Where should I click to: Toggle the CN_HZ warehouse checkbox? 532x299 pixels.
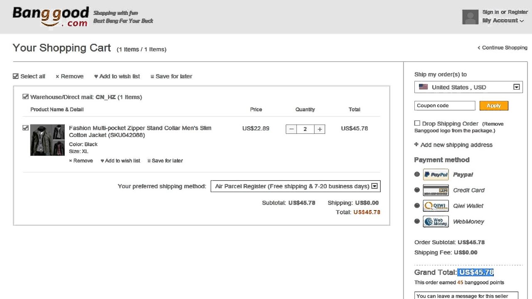(x=25, y=97)
